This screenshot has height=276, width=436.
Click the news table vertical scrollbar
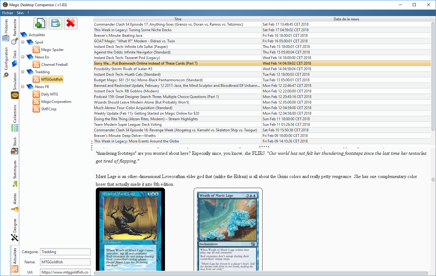[433, 76]
